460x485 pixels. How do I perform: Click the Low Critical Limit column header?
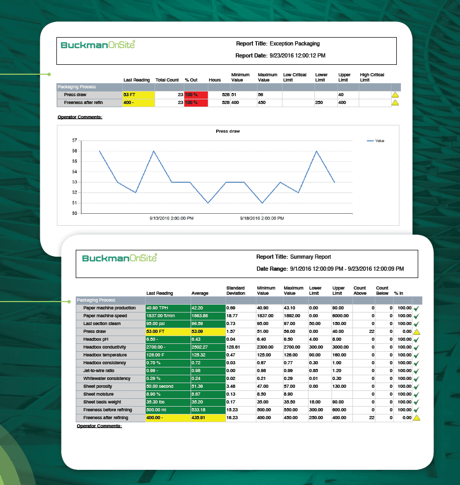(x=294, y=77)
